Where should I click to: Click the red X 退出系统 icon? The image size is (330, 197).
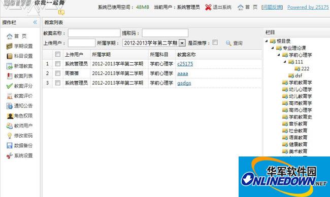[x=208, y=8]
